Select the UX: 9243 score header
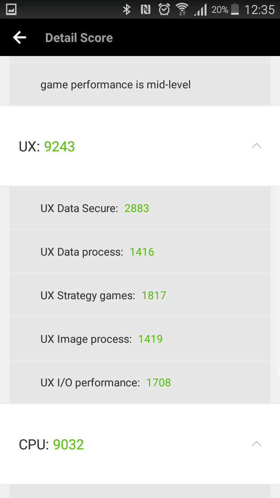This screenshot has width=280, height=498. (140, 146)
